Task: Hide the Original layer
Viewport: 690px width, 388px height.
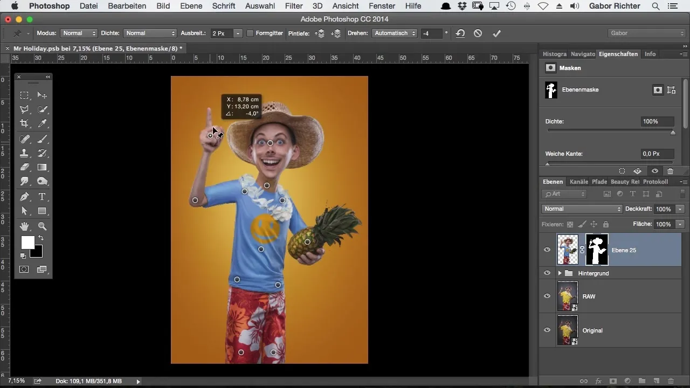Action: pyautogui.click(x=547, y=330)
